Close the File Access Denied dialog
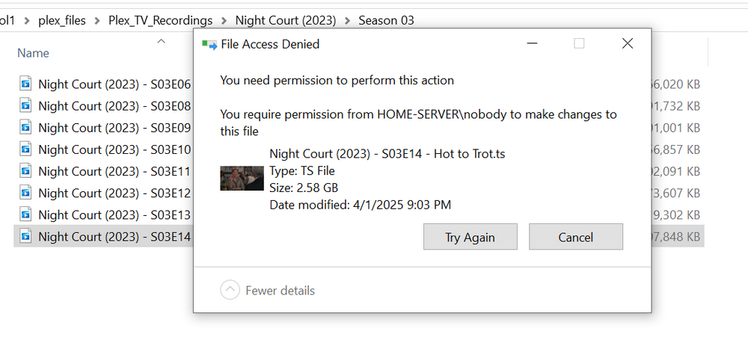This screenshot has height=337, width=748. (x=628, y=44)
